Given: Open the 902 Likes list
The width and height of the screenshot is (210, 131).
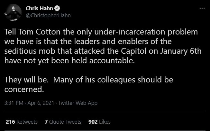Looking at the screenshot, I should pos(99,122).
